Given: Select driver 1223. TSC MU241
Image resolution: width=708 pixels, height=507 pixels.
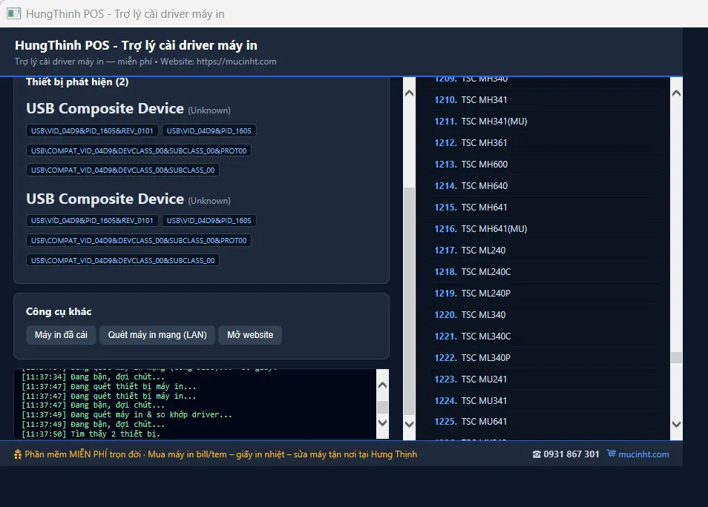Looking at the screenshot, I should [x=544, y=380].
